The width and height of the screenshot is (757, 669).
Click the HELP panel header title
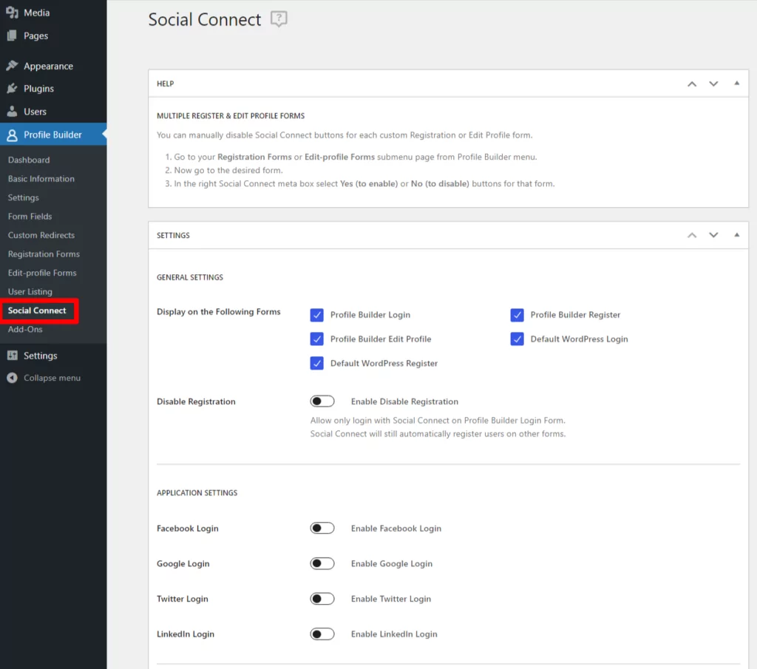pos(165,84)
